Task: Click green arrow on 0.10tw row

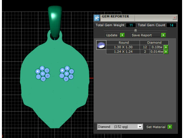Action: click(x=166, y=47)
